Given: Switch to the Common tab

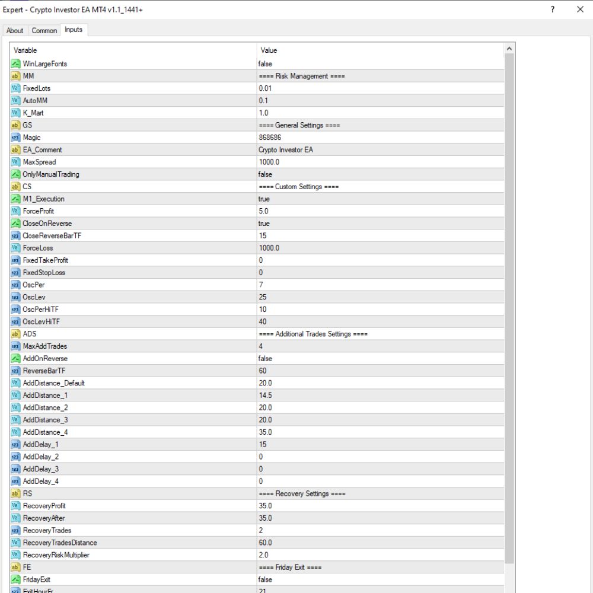Looking at the screenshot, I should [x=44, y=31].
